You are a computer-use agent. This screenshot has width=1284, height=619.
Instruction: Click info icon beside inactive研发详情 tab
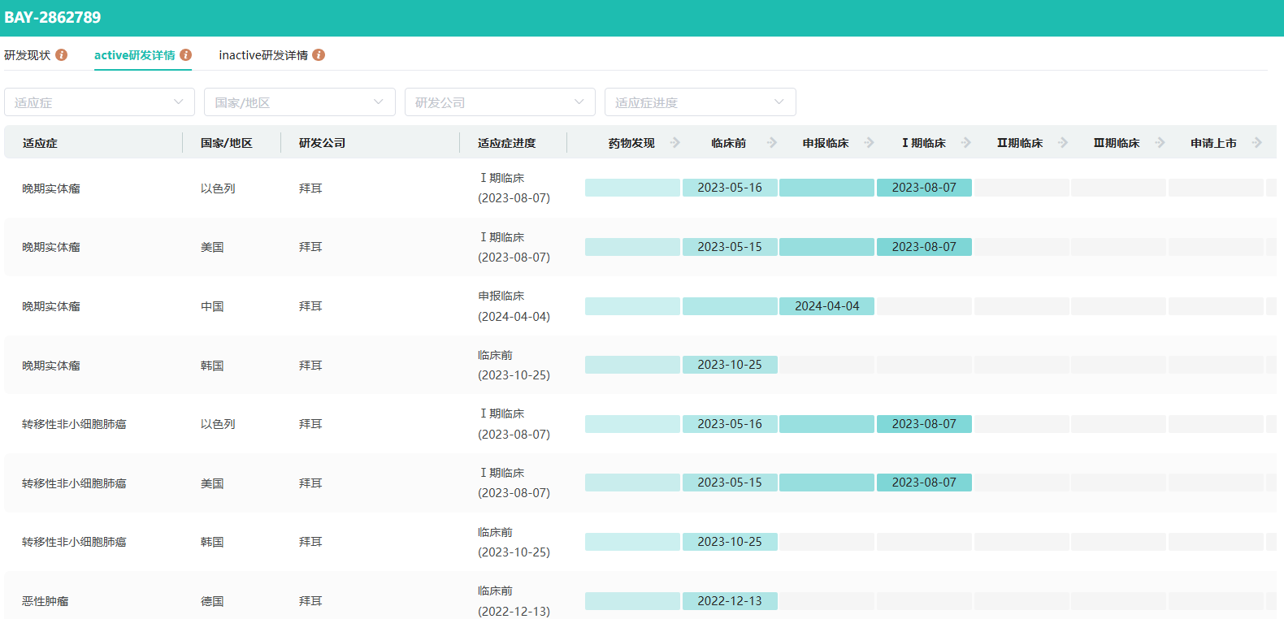click(x=319, y=55)
